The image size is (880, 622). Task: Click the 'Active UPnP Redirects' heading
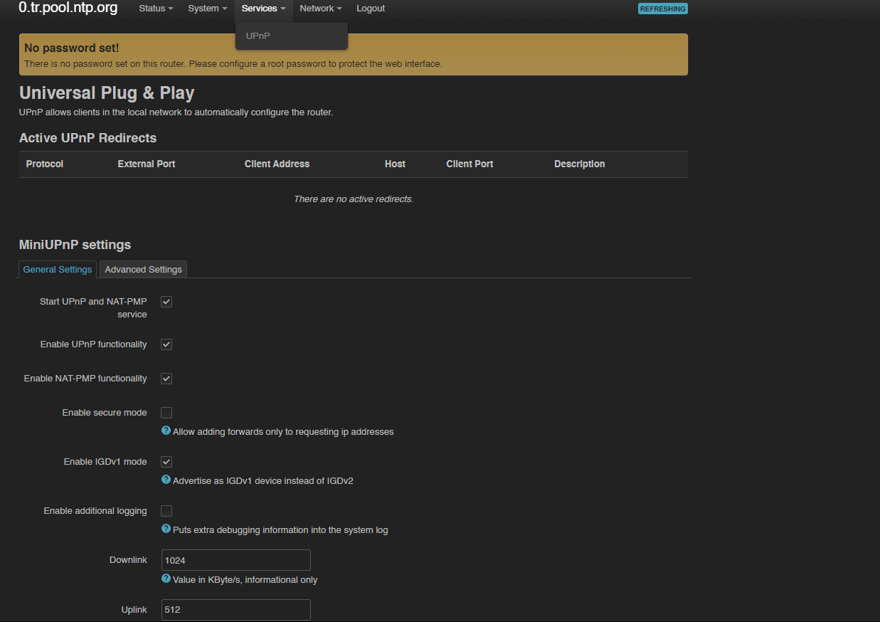[x=88, y=138]
